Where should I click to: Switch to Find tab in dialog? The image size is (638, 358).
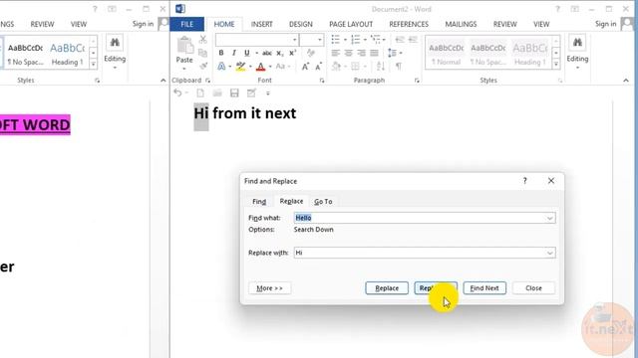point(259,201)
